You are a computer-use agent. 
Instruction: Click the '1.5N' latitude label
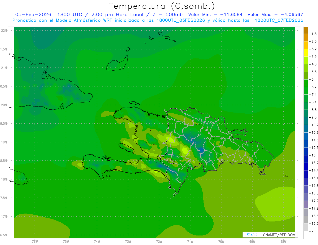[x=4, y=49]
